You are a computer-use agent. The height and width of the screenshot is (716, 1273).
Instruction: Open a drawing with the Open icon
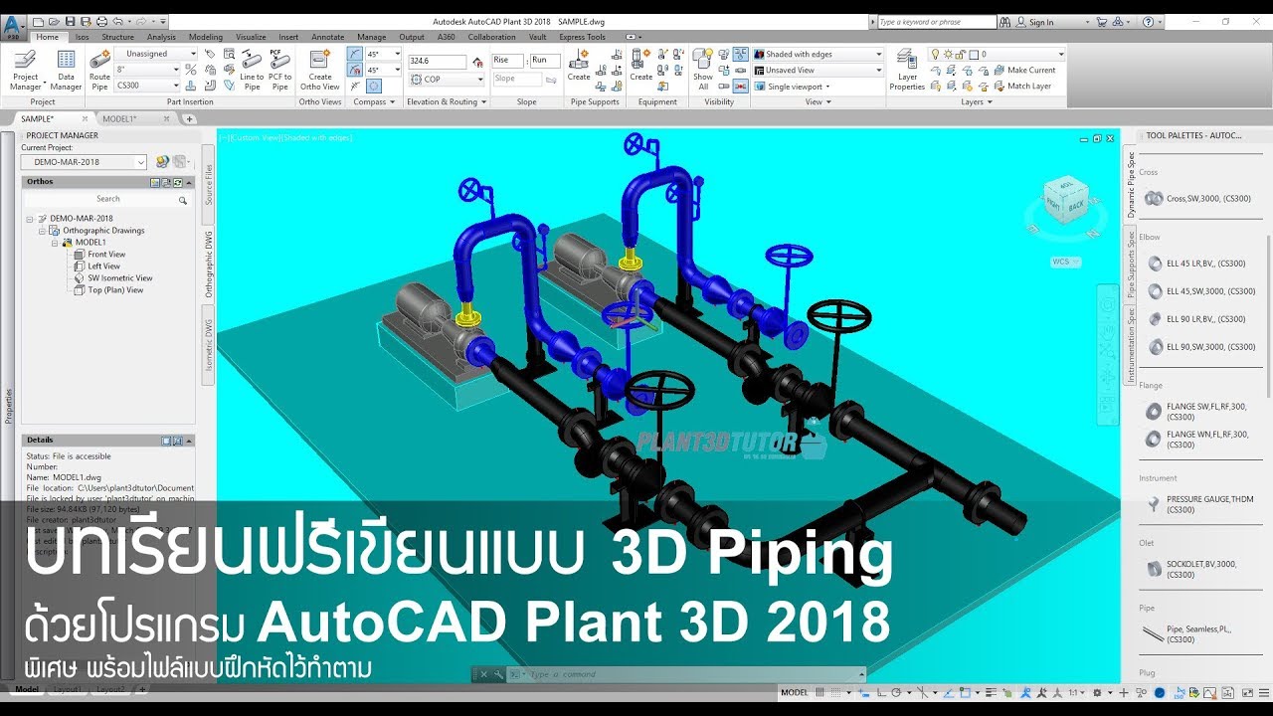(x=54, y=21)
